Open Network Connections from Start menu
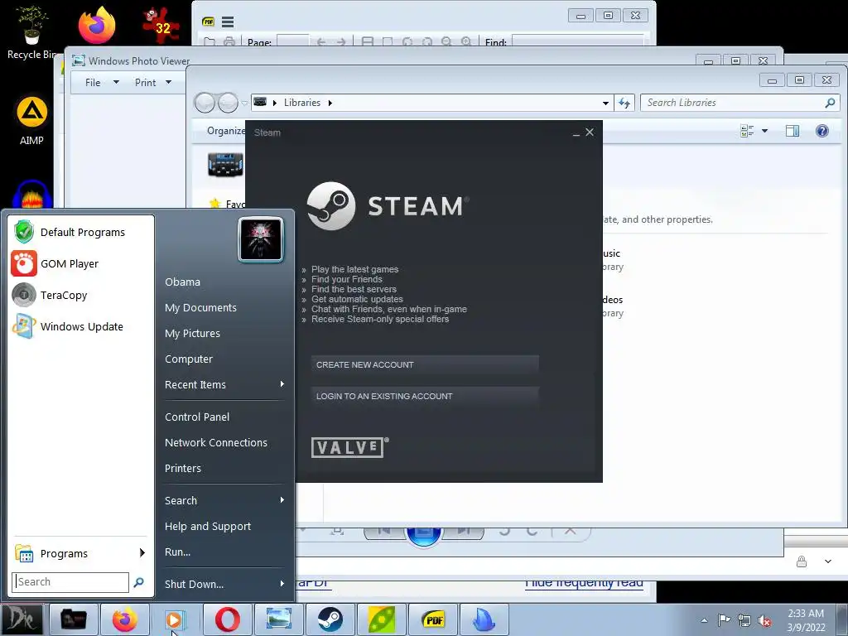 (216, 442)
